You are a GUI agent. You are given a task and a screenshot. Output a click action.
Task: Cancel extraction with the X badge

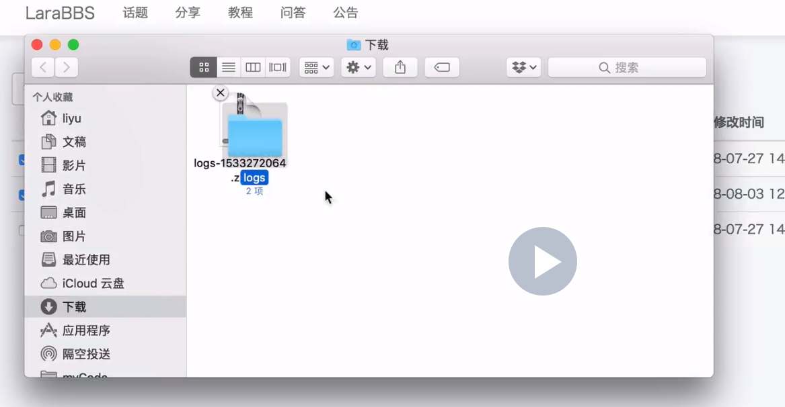pos(220,93)
